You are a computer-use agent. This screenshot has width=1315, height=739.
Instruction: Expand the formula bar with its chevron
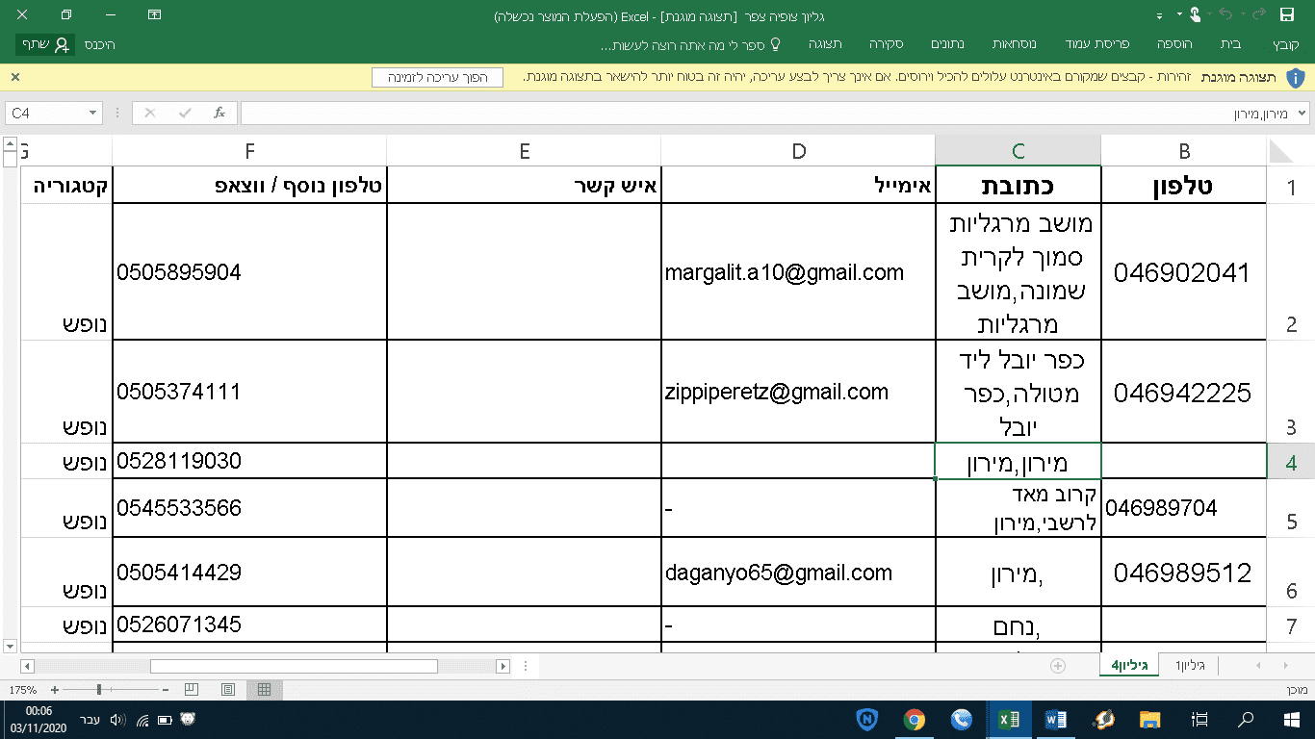(x=1303, y=114)
